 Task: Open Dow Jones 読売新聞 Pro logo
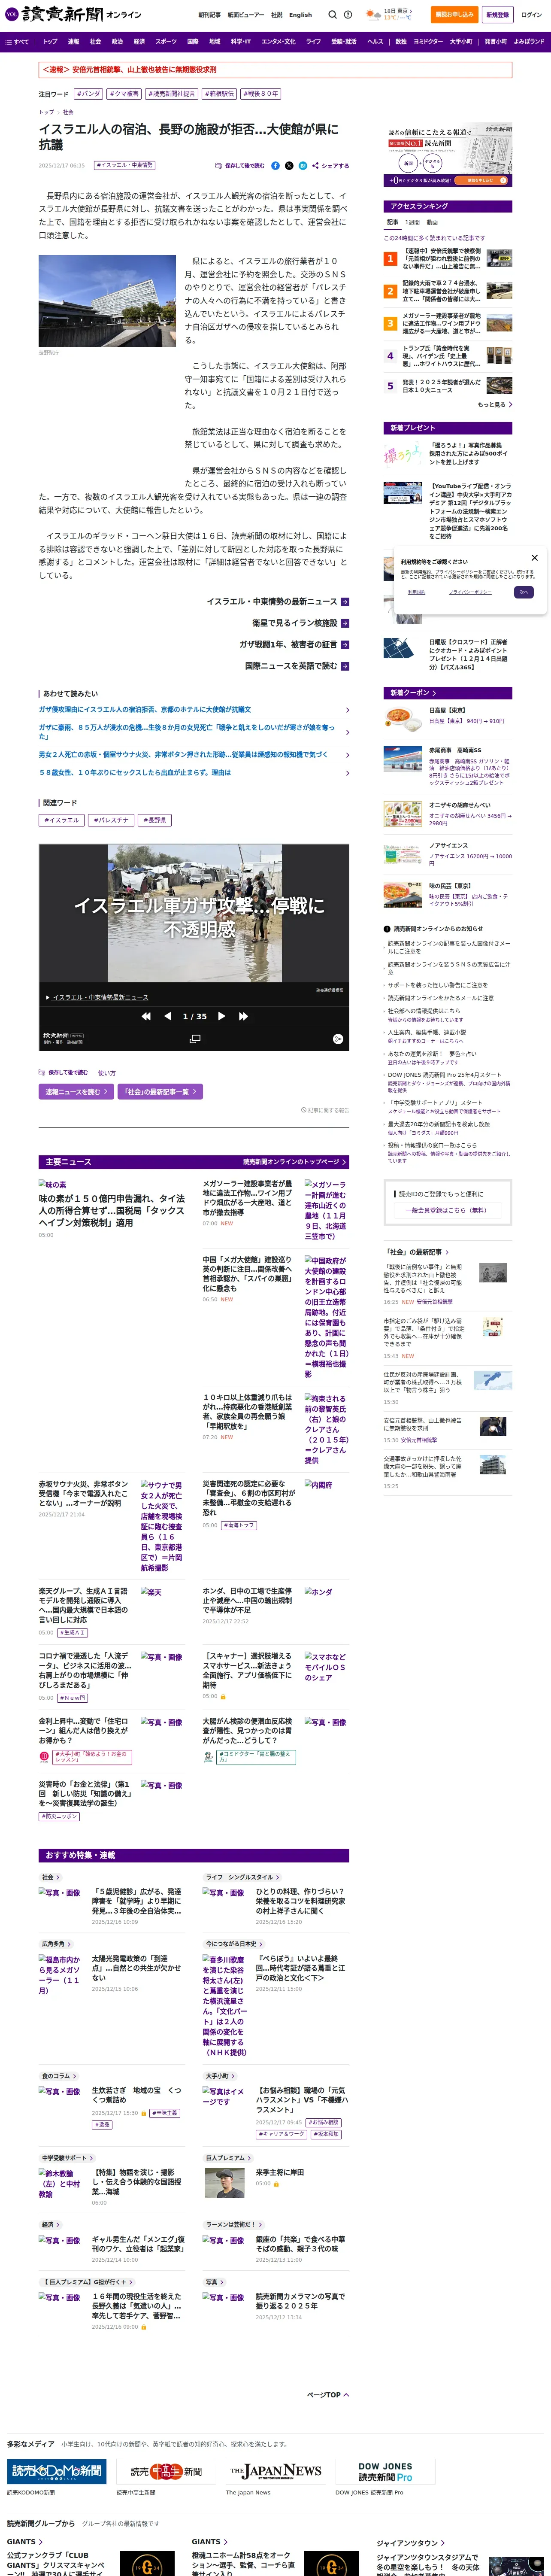click(x=385, y=2471)
